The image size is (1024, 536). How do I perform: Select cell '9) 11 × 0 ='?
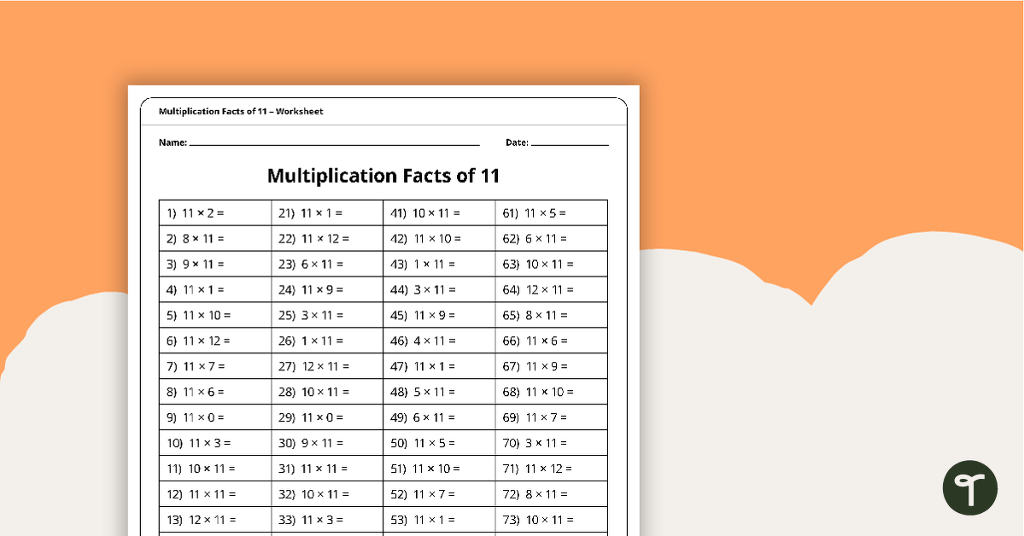click(x=215, y=417)
